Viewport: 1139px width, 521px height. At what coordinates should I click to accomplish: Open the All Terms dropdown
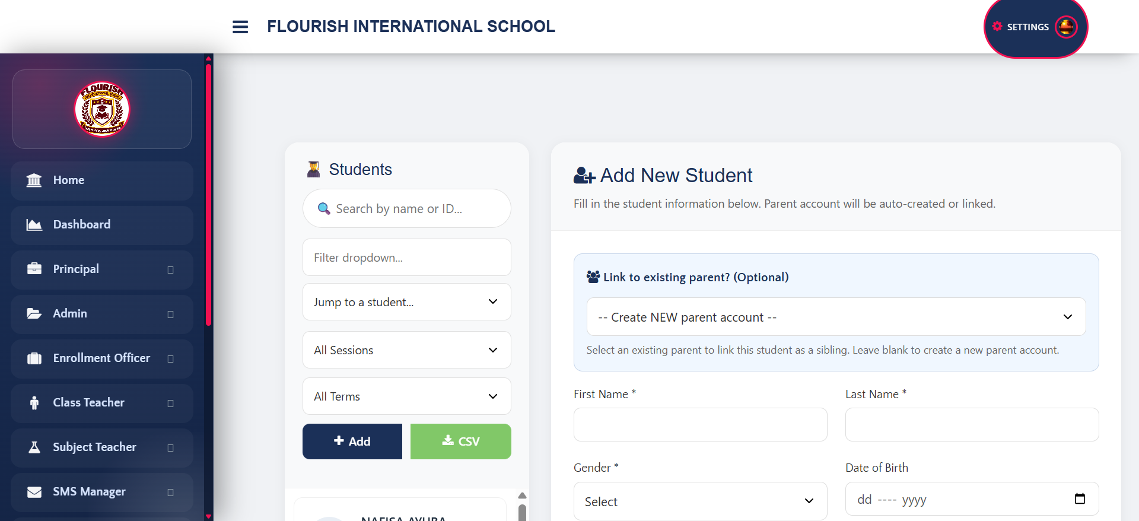click(x=407, y=396)
